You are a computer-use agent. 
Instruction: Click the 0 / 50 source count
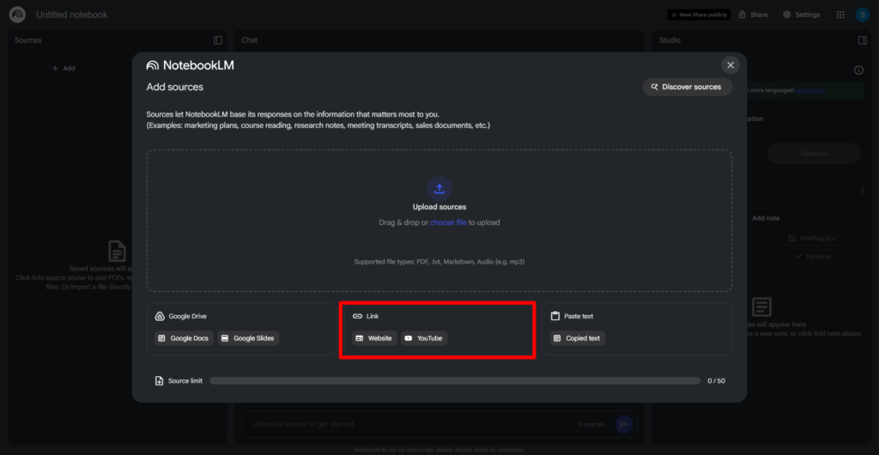point(717,381)
